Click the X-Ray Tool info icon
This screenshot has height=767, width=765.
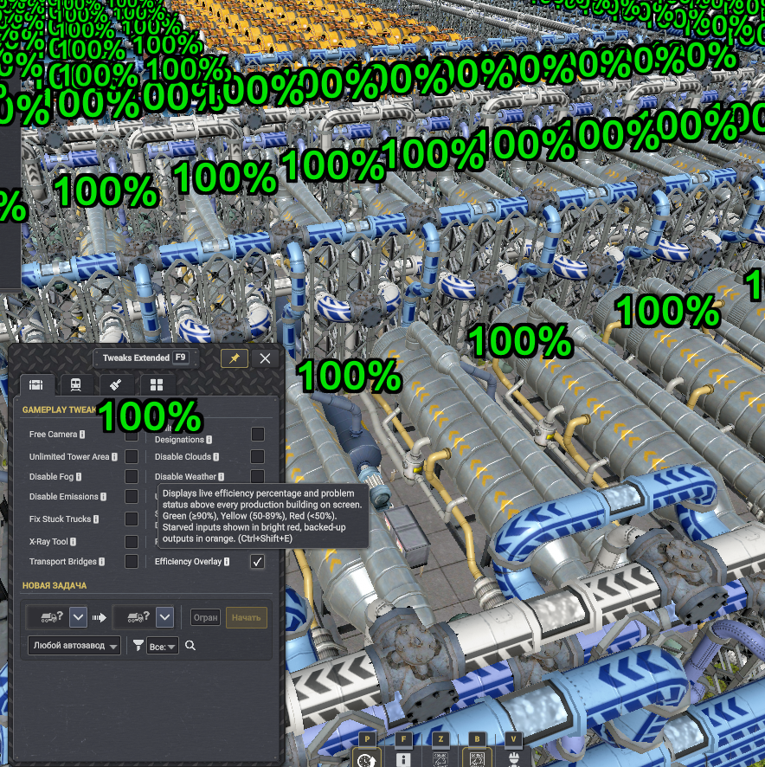(73, 542)
